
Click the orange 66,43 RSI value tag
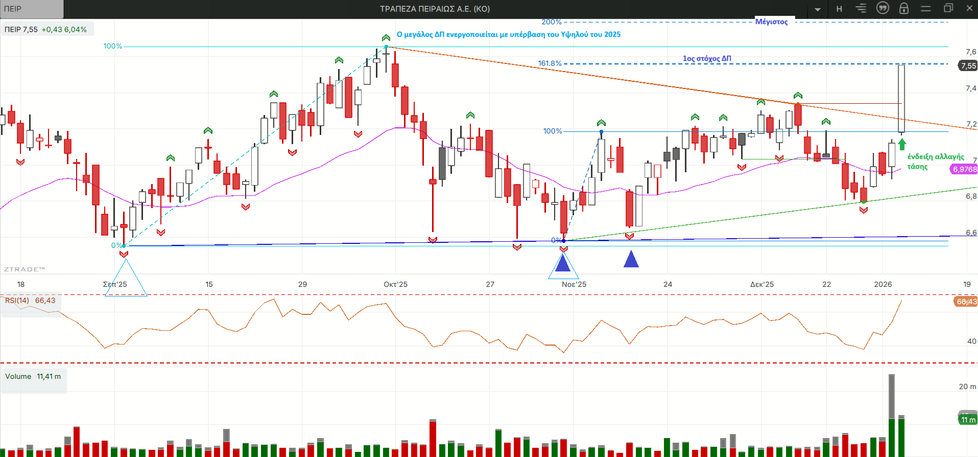point(966,302)
